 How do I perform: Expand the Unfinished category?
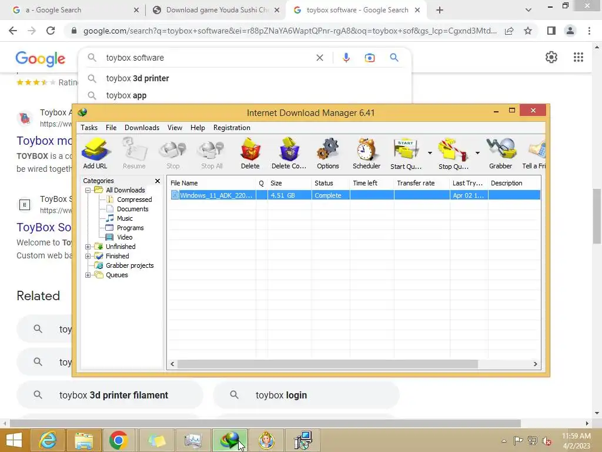click(x=88, y=247)
